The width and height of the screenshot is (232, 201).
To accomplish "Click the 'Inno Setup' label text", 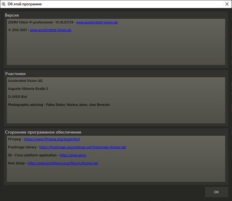I will (16, 163).
